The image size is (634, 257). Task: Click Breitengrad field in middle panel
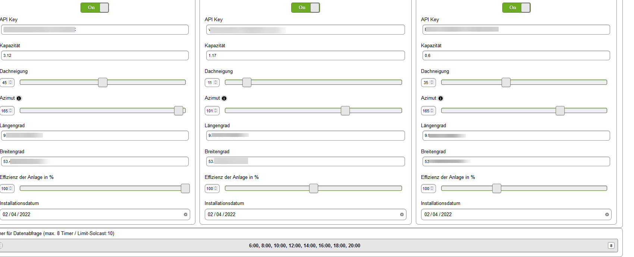(305, 161)
